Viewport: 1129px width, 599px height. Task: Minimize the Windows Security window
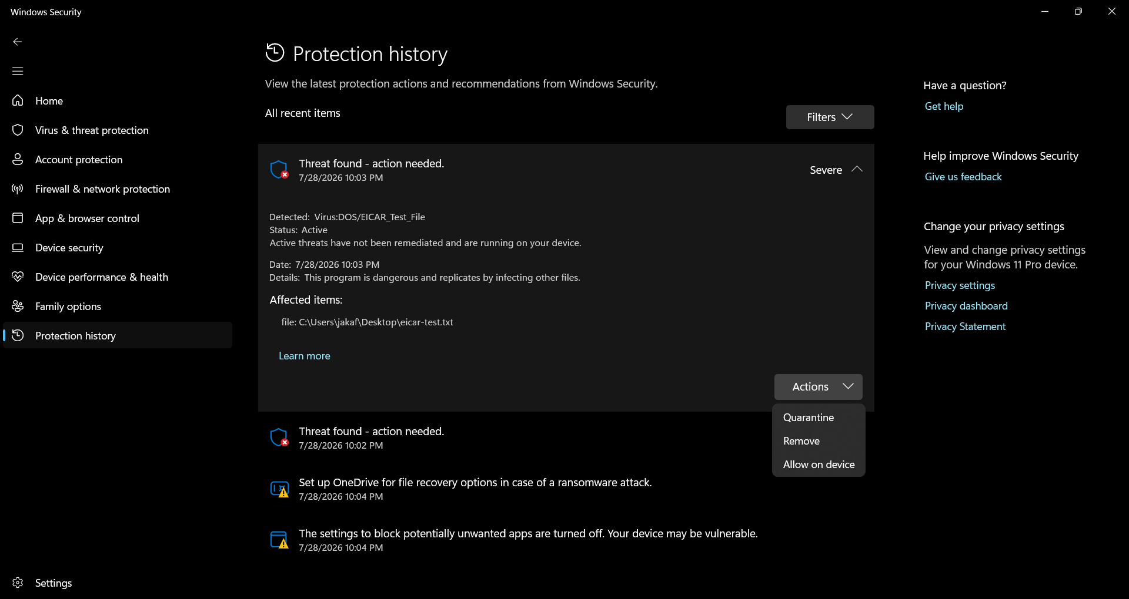1045,12
